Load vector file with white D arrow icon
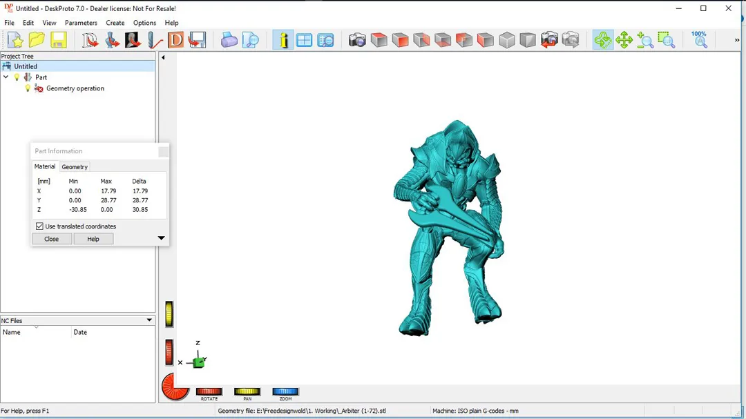This screenshot has width=746, height=419. [x=89, y=40]
